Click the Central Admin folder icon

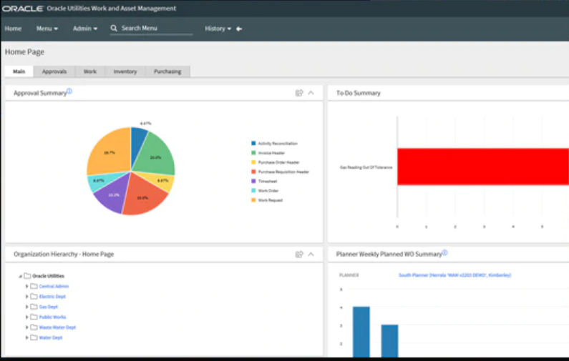(x=34, y=286)
